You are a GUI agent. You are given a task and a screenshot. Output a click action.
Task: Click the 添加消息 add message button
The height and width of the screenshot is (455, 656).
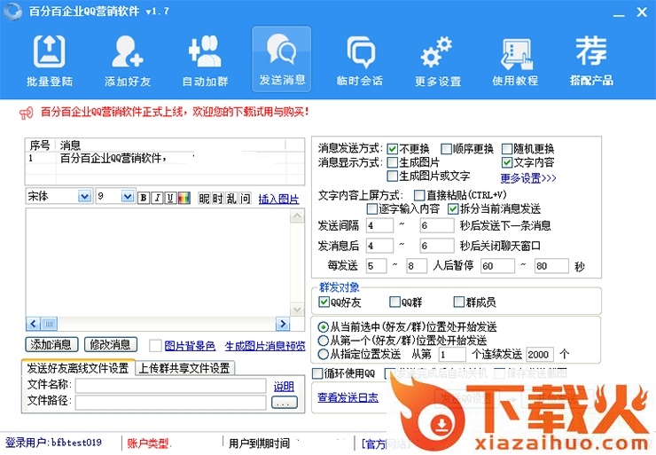51,345
